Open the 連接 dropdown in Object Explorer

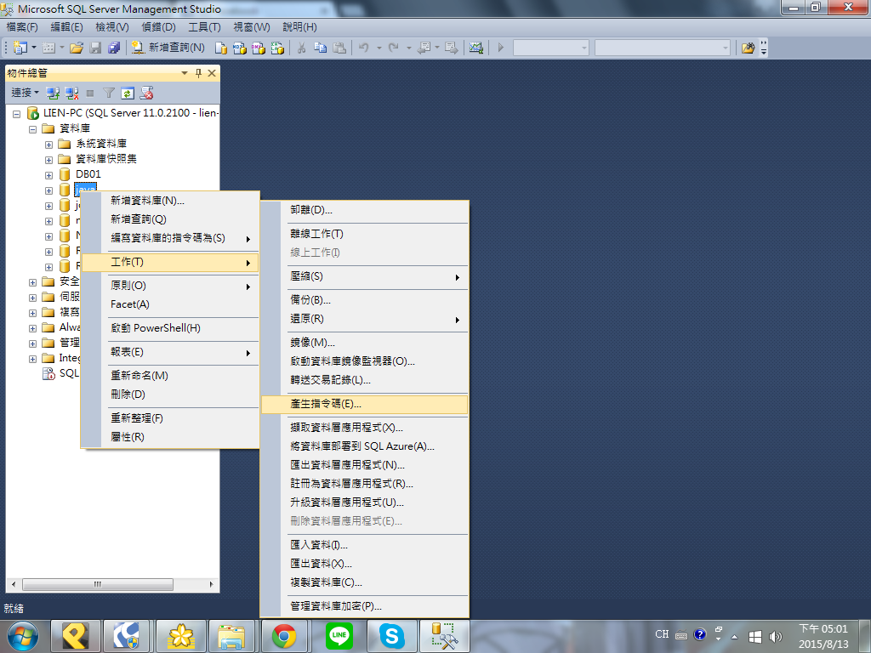click(25, 93)
